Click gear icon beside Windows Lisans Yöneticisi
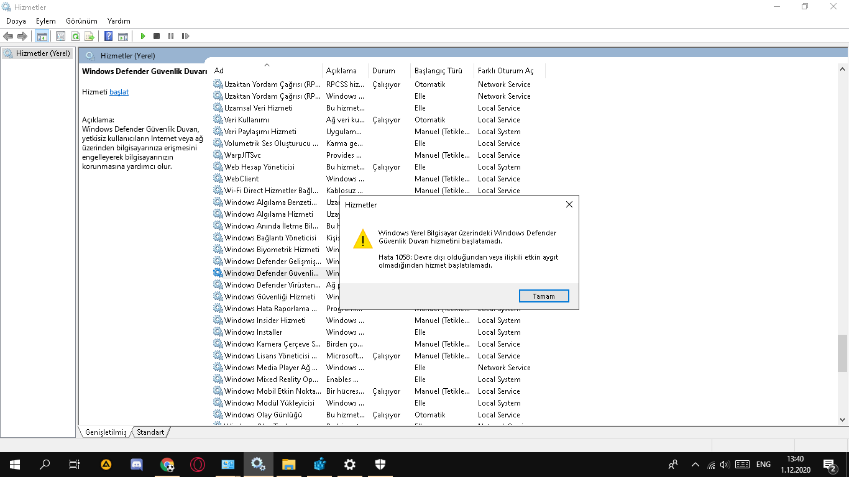 [218, 355]
